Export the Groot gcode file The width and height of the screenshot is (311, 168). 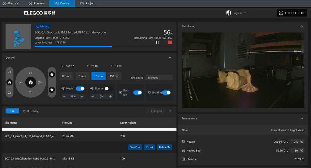150,147
